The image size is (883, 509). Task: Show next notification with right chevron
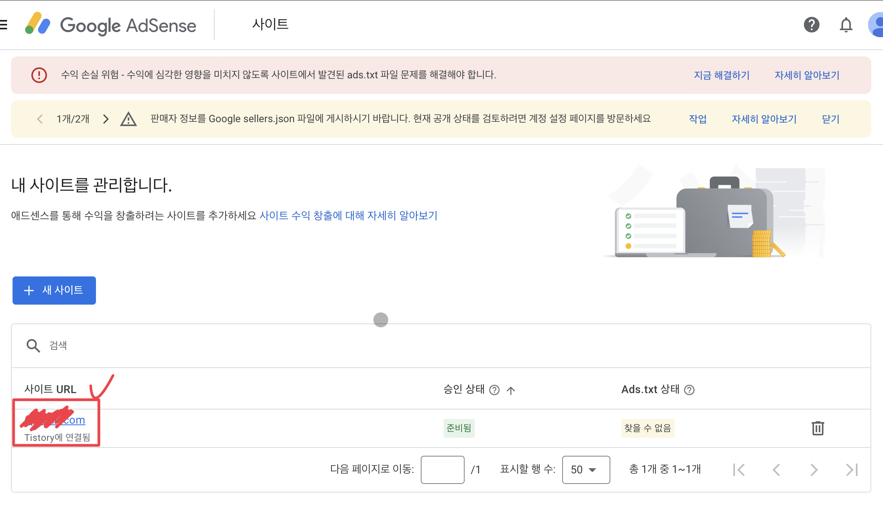pos(106,119)
